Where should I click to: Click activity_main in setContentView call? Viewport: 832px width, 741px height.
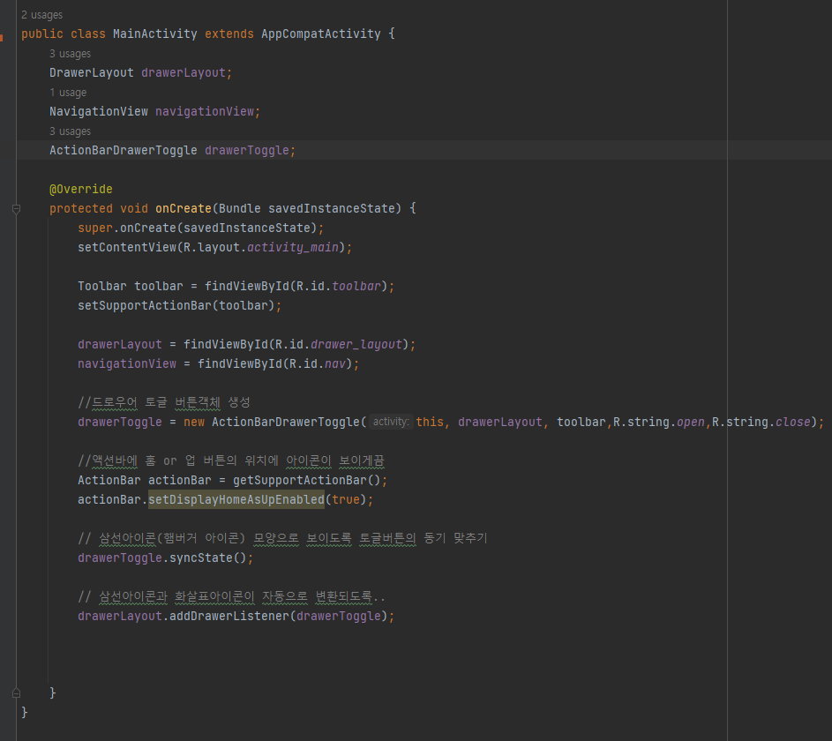[x=293, y=247]
